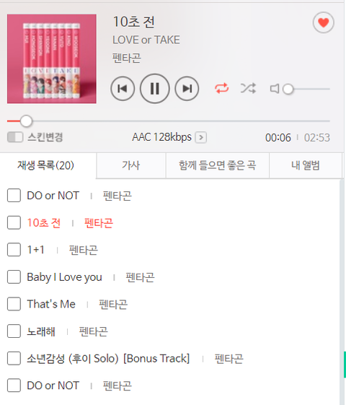Image resolution: width=346 pixels, height=405 pixels.
Task: Check the box for Baby I Love you
Action: [x=14, y=277]
